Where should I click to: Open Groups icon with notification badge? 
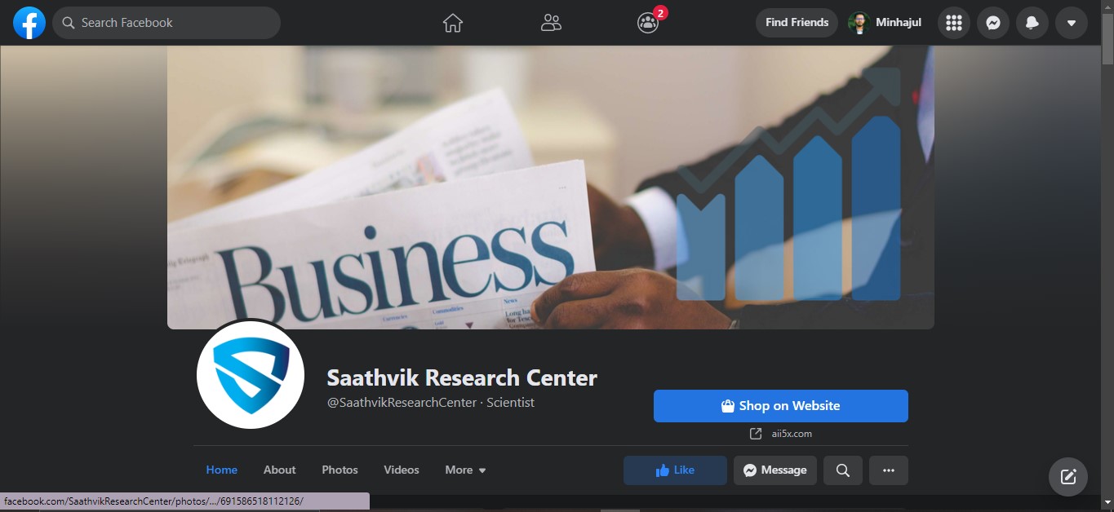648,23
